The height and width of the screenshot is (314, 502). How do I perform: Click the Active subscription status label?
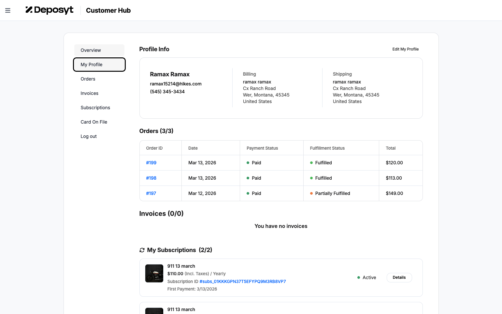(x=369, y=277)
